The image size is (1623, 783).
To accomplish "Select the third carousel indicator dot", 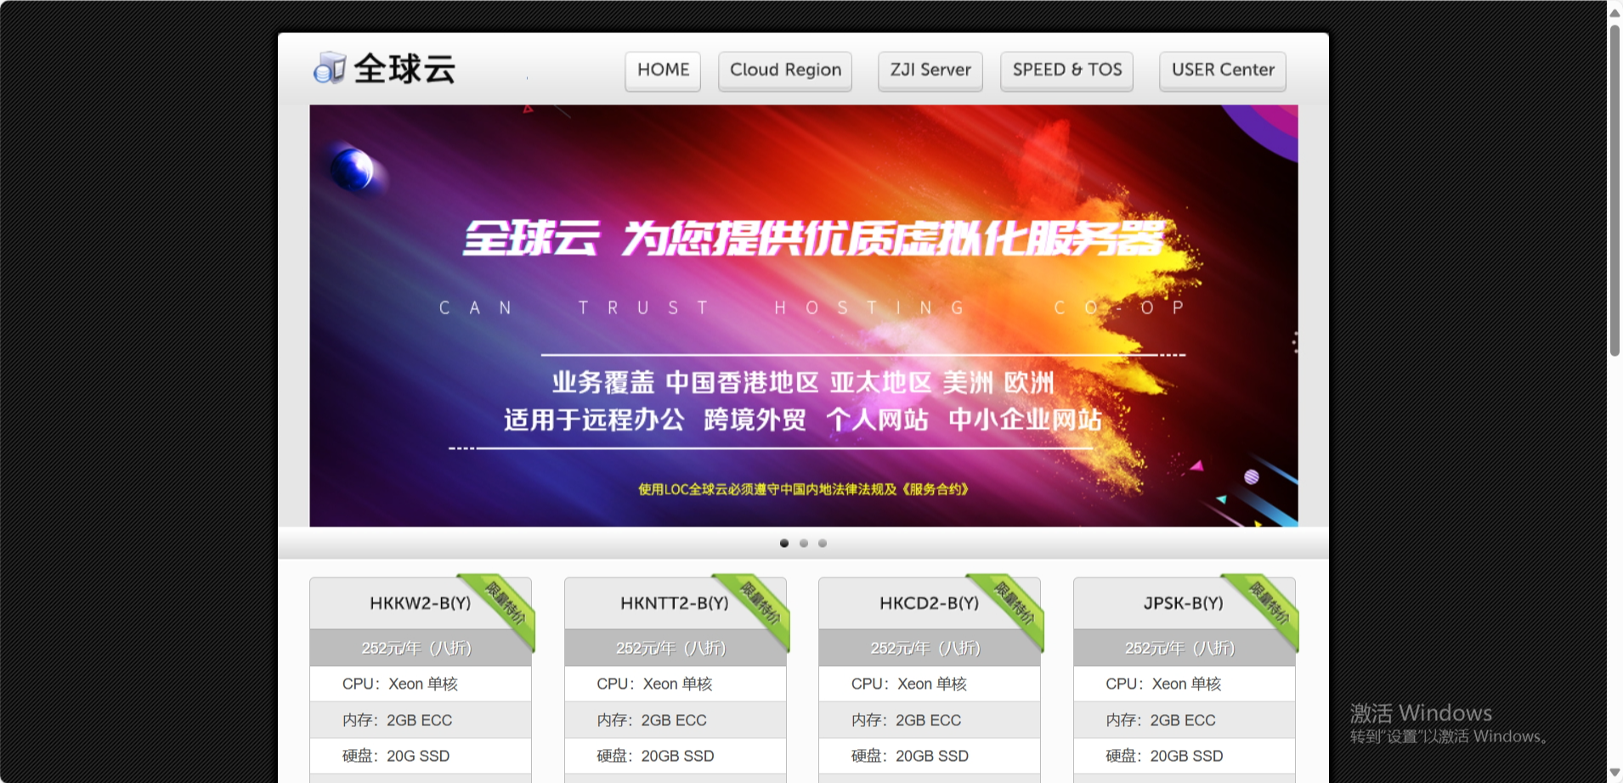I will pos(822,543).
